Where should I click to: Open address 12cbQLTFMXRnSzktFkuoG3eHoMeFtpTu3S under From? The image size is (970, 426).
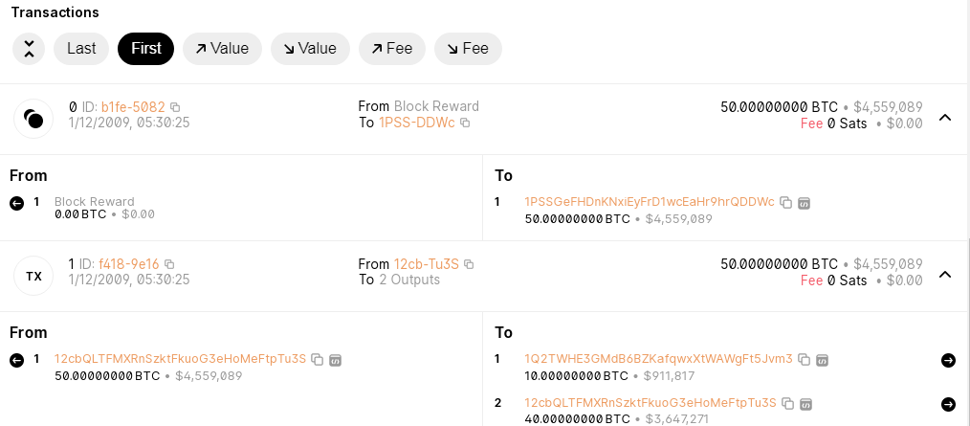click(180, 359)
